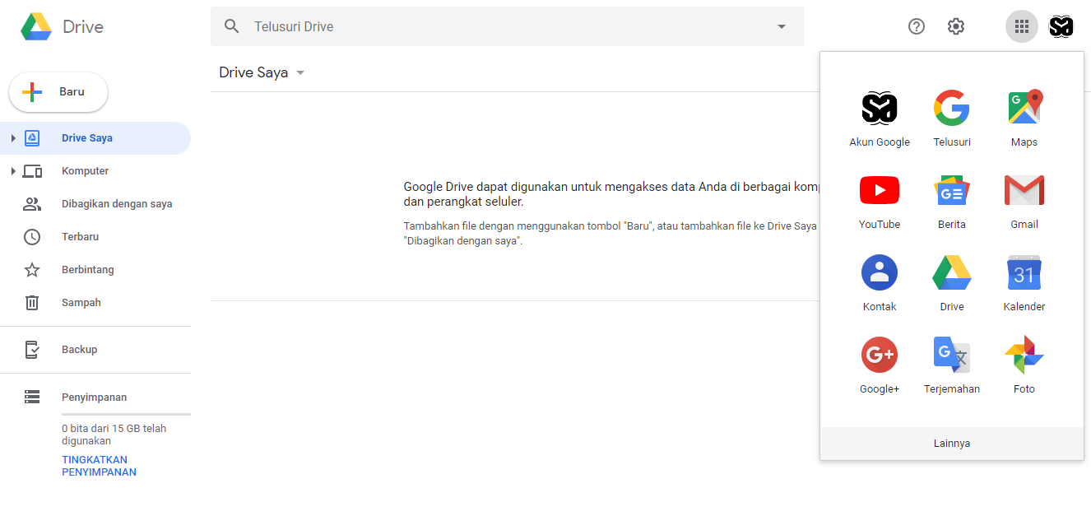Click the storage usage progress bar
This screenshot has height=516, width=1091.
click(126, 415)
